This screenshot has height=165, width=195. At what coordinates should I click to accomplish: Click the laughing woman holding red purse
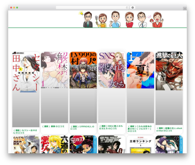coord(156,20)
